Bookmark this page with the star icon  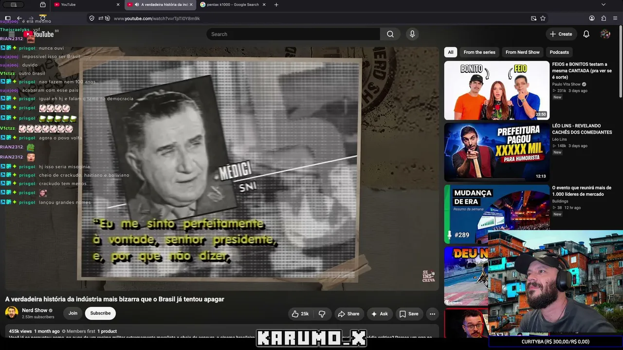(x=543, y=18)
